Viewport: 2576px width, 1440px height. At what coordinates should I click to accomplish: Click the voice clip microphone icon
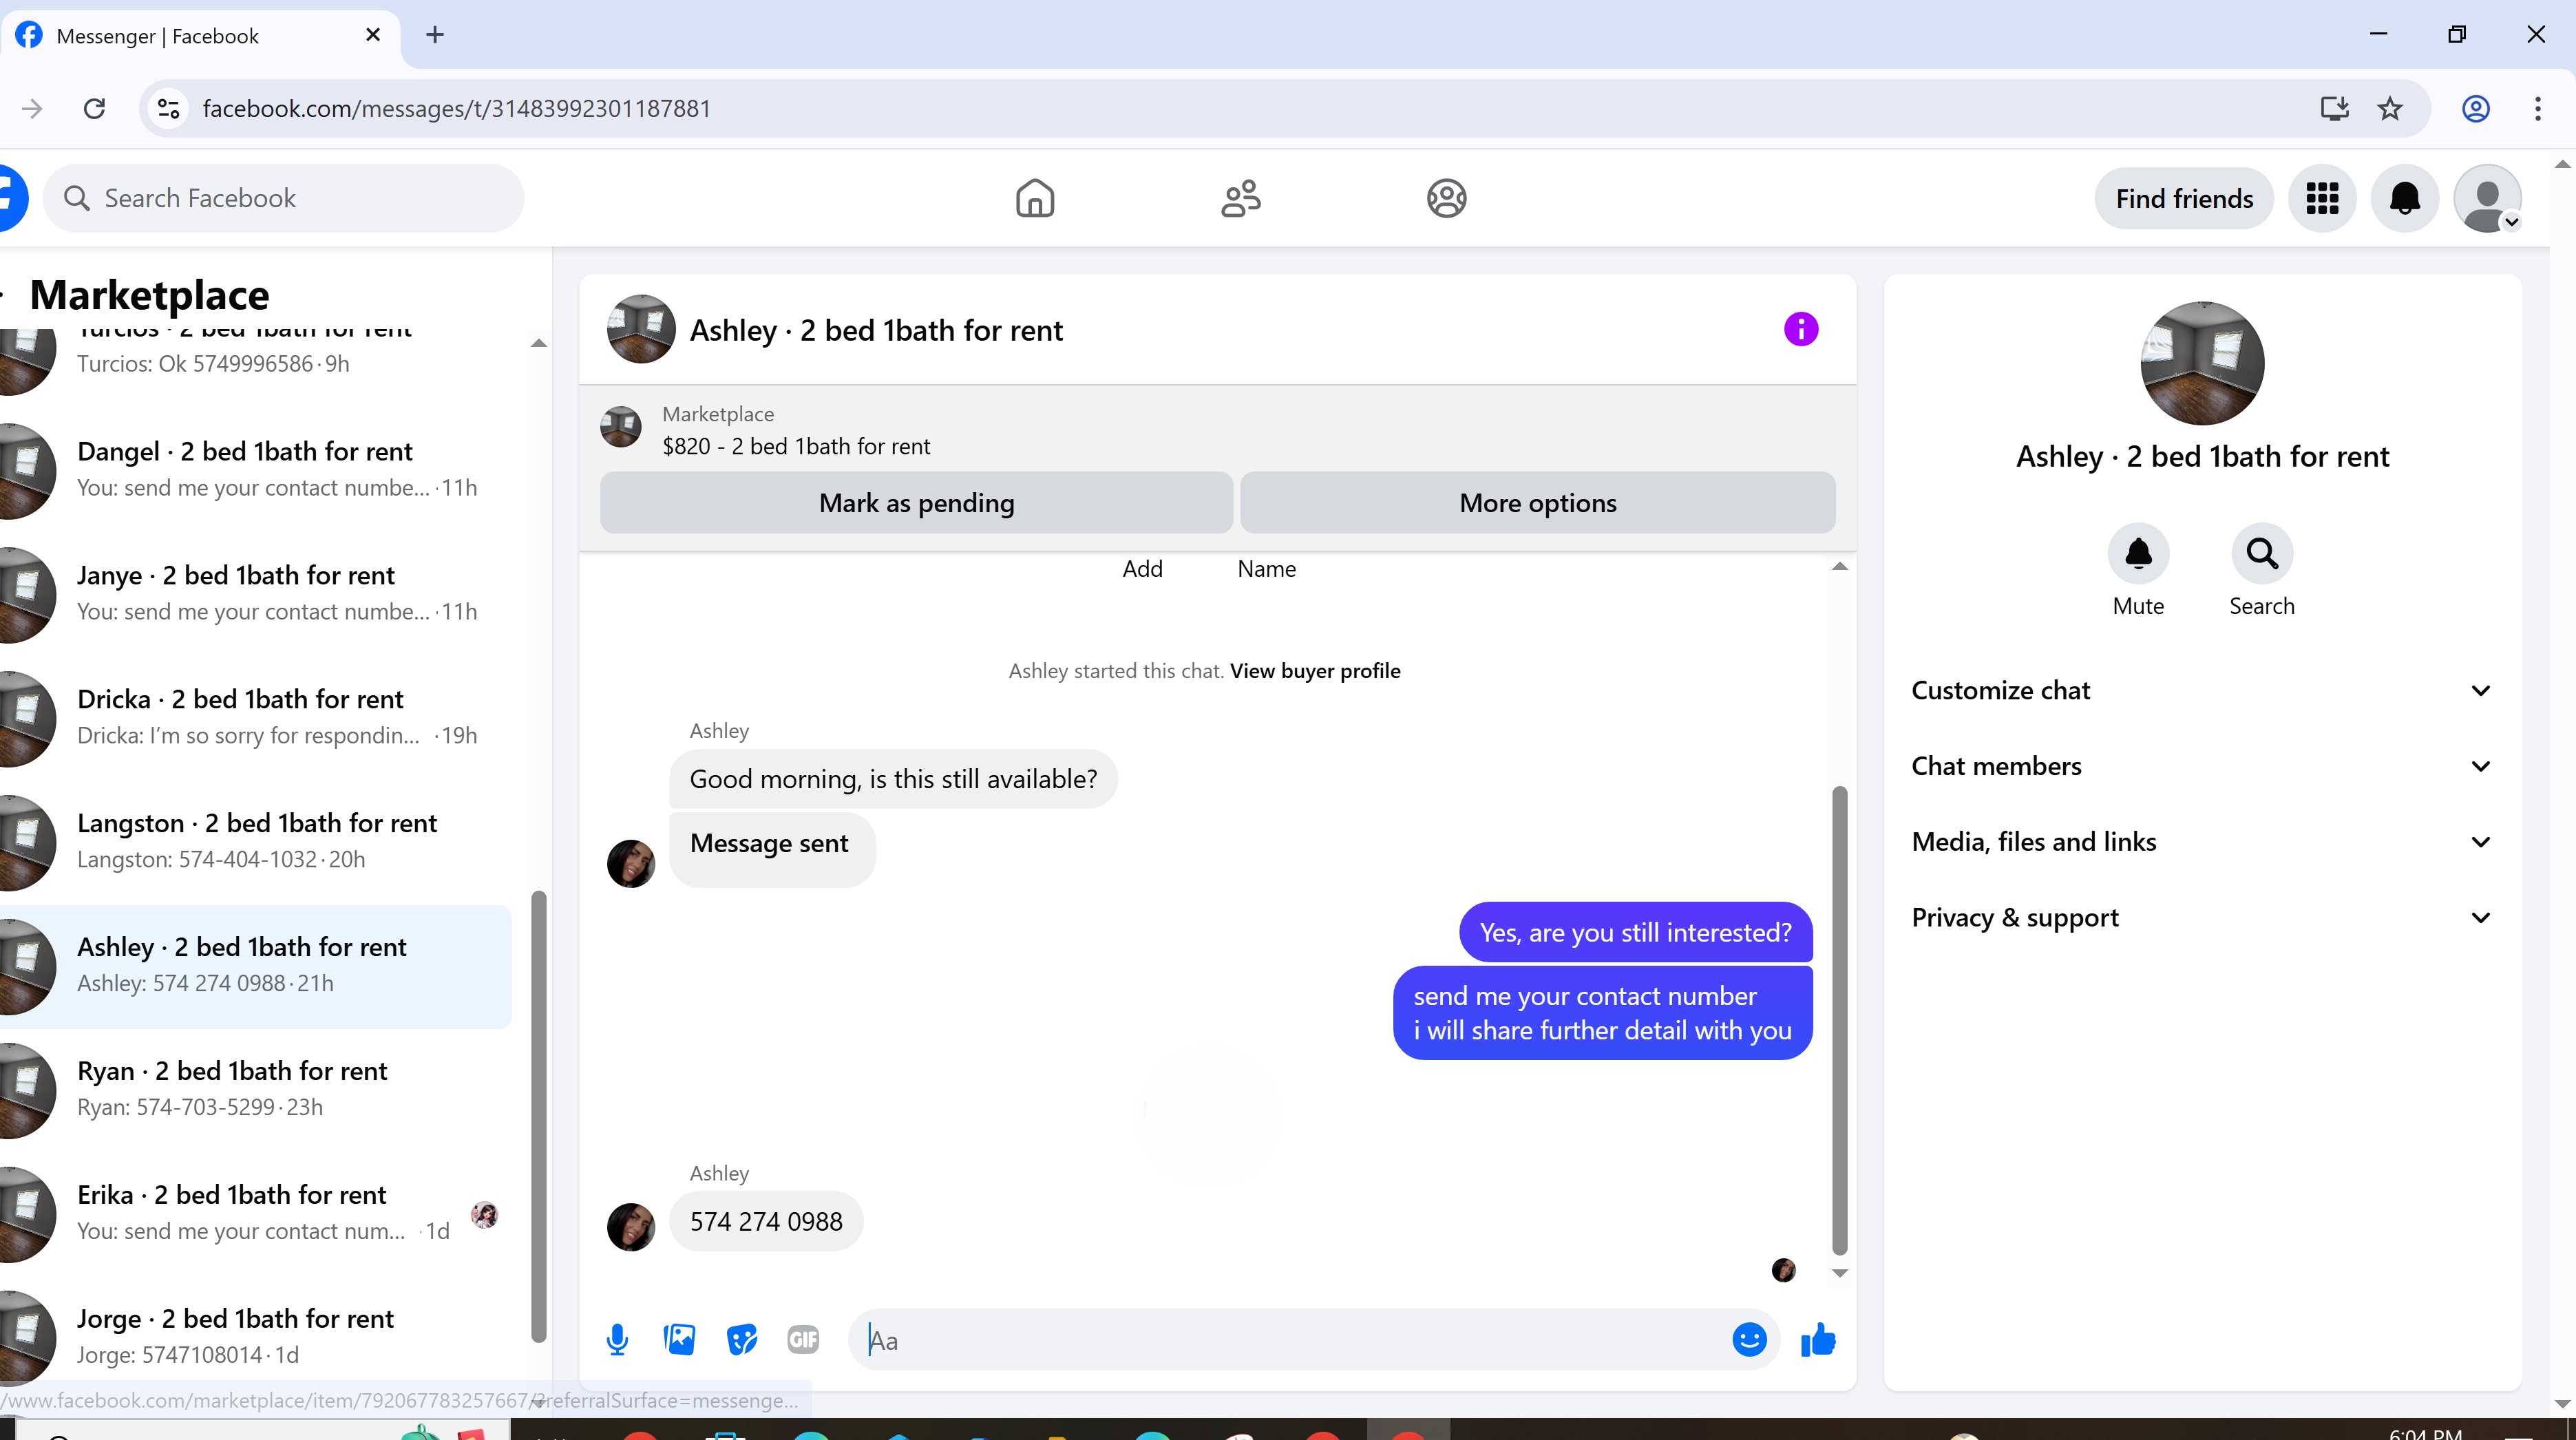[x=617, y=1339]
